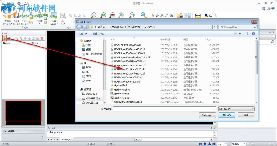Viewport: 277px width, 146px height.
Task: Click the Add Layer ribbon button
Action: pyautogui.click(x=54, y=19)
